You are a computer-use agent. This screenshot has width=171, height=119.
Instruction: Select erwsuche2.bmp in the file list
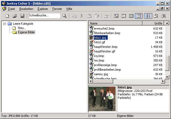[x=104, y=28]
